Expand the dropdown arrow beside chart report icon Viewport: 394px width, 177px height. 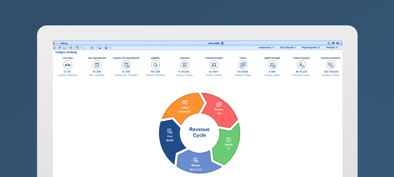pos(68,48)
